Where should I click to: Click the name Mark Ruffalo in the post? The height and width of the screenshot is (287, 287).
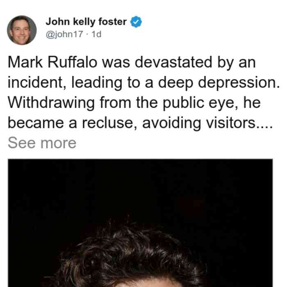pos(52,62)
